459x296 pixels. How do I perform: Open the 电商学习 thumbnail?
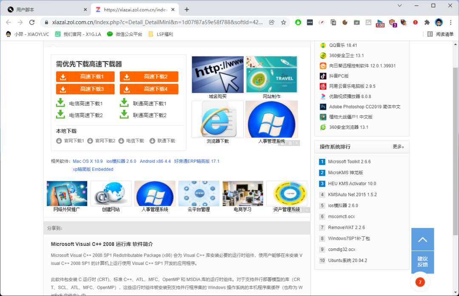[x=243, y=194]
